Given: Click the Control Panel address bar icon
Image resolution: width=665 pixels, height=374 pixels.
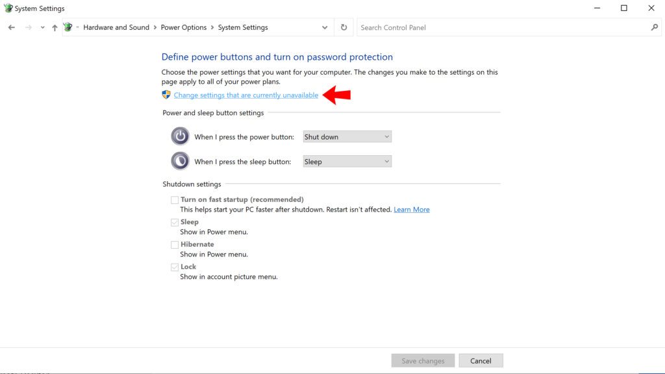Looking at the screenshot, I should 68,27.
